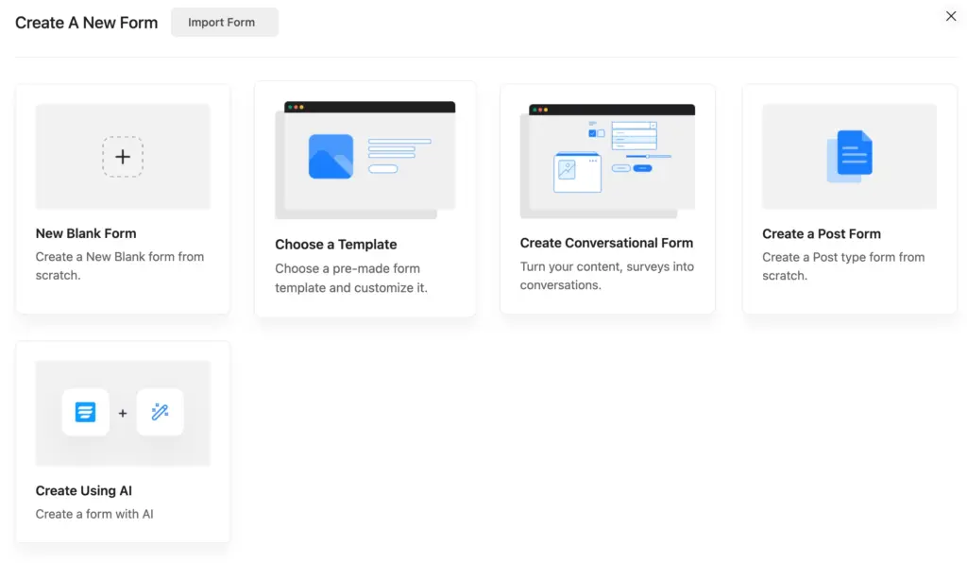967x563 pixels.
Task: Click the blue document icon in Create Using AI
Action: pos(84,413)
